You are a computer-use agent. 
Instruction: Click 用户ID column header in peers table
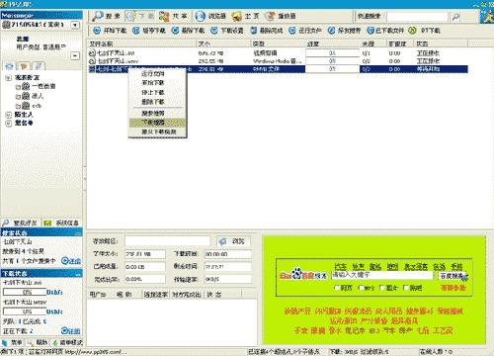(x=98, y=295)
